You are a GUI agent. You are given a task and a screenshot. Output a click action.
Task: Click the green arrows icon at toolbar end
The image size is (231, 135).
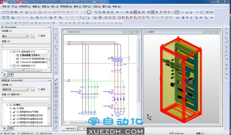point(212,18)
